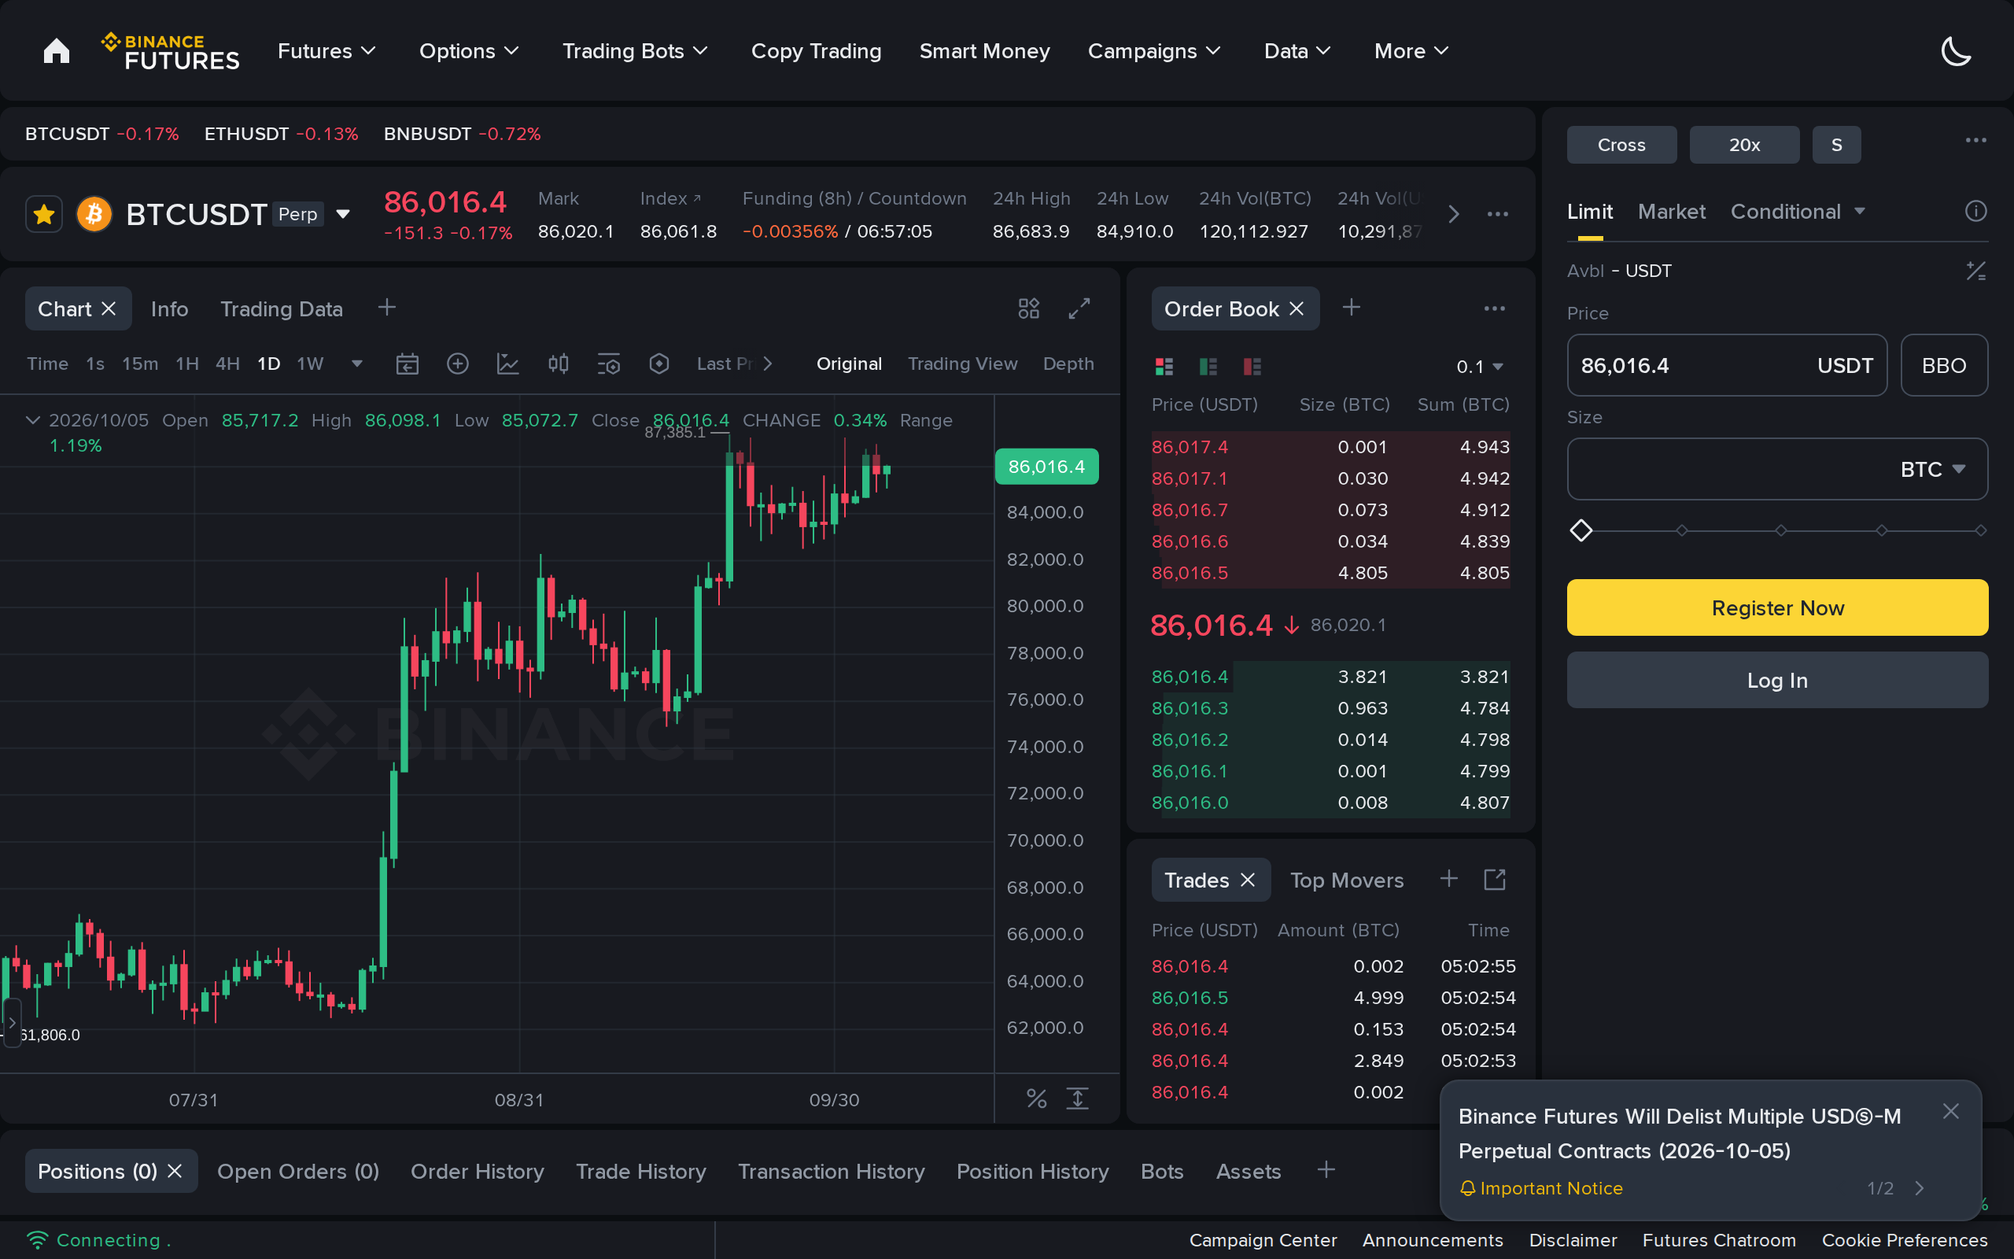Expand the Trading Bots menu
The width and height of the screenshot is (2014, 1259).
tap(635, 51)
